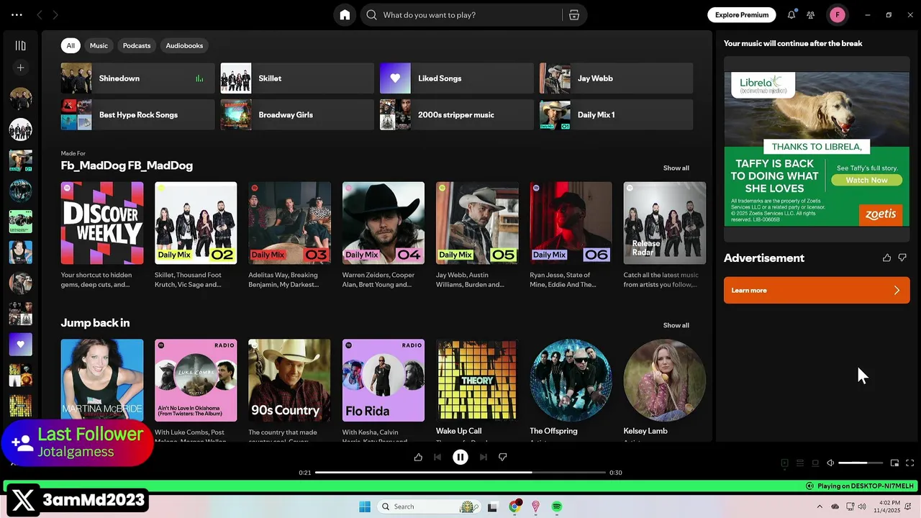Open the Browse icon in search bar
The height and width of the screenshot is (518, 921).
coord(574,15)
